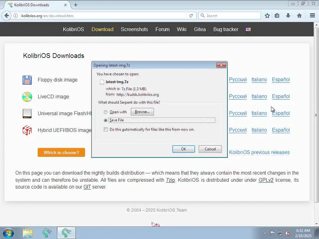The width and height of the screenshot is (319, 239).
Task: Click Which to choose? orange button
Action: click(x=61, y=152)
